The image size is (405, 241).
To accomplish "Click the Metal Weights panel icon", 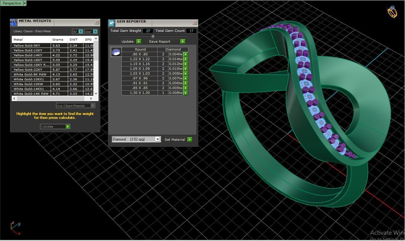I will (14, 22).
